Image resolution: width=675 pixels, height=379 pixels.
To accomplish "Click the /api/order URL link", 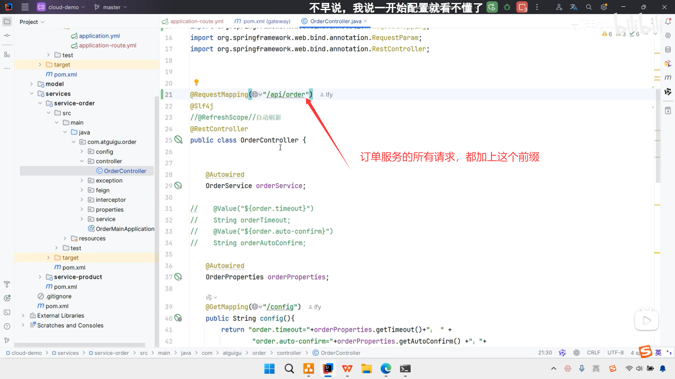I will click(x=285, y=95).
